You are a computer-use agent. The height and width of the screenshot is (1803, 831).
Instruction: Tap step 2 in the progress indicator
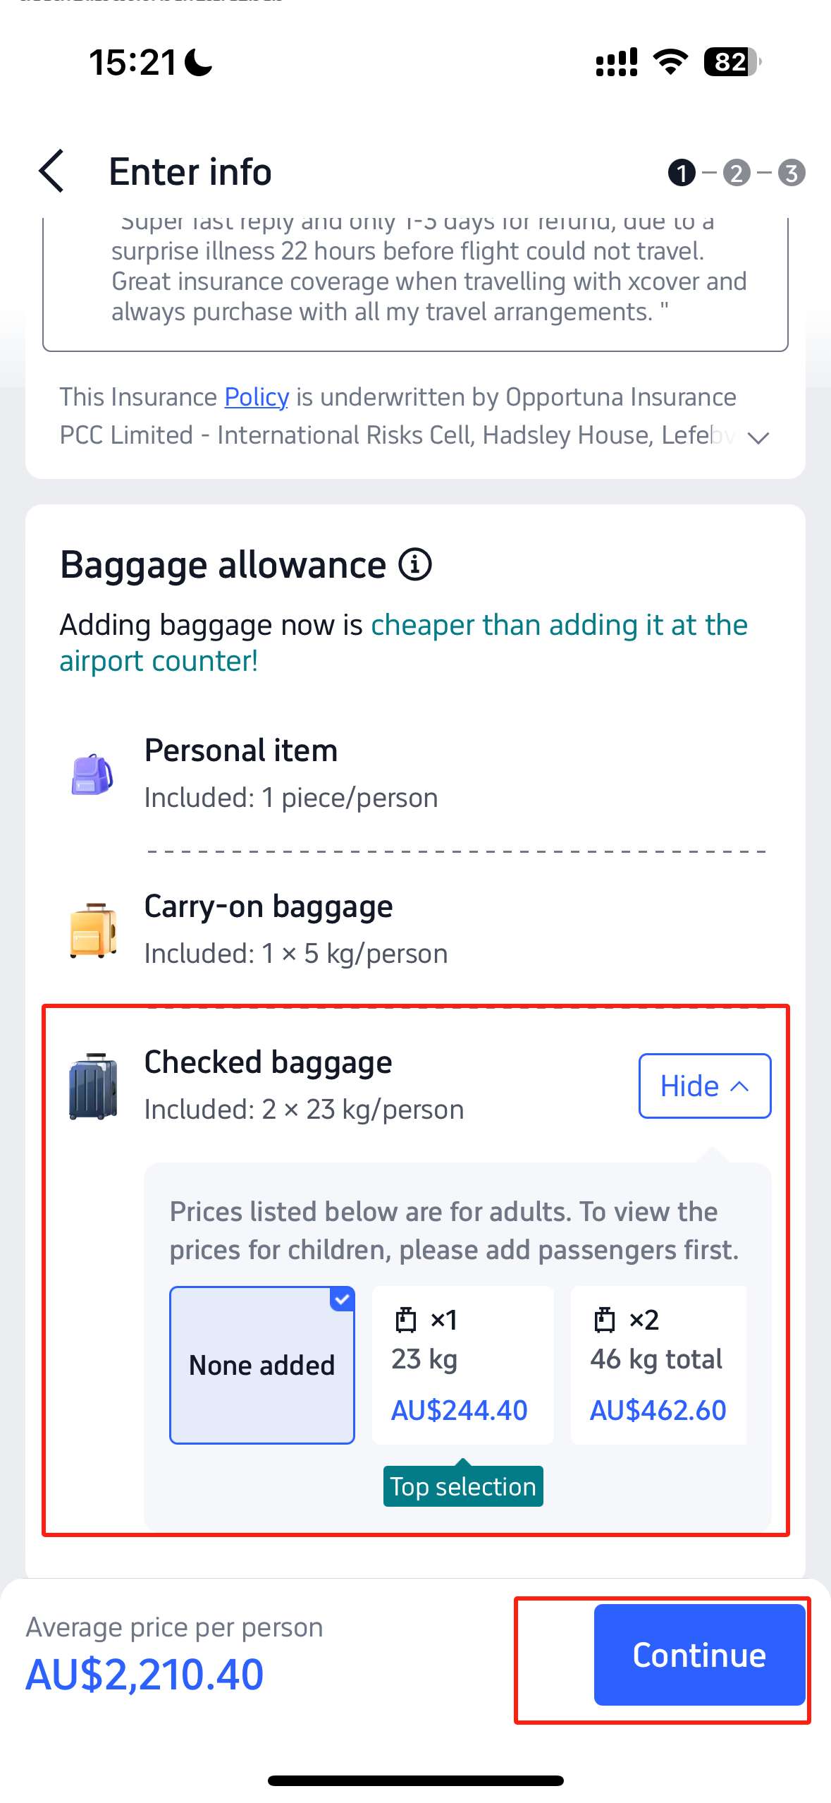736,173
